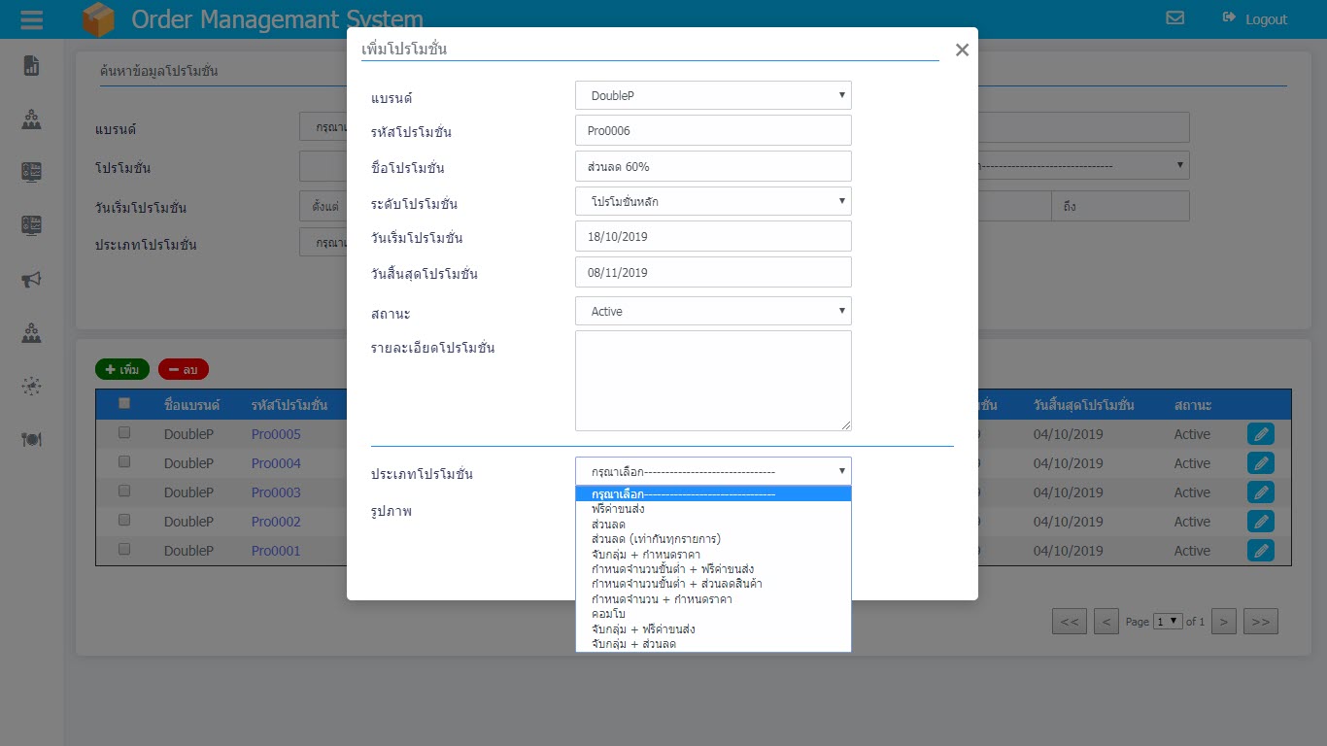The width and height of the screenshot is (1327, 746).
Task: Go to last page with the >> button
Action: click(x=1261, y=622)
